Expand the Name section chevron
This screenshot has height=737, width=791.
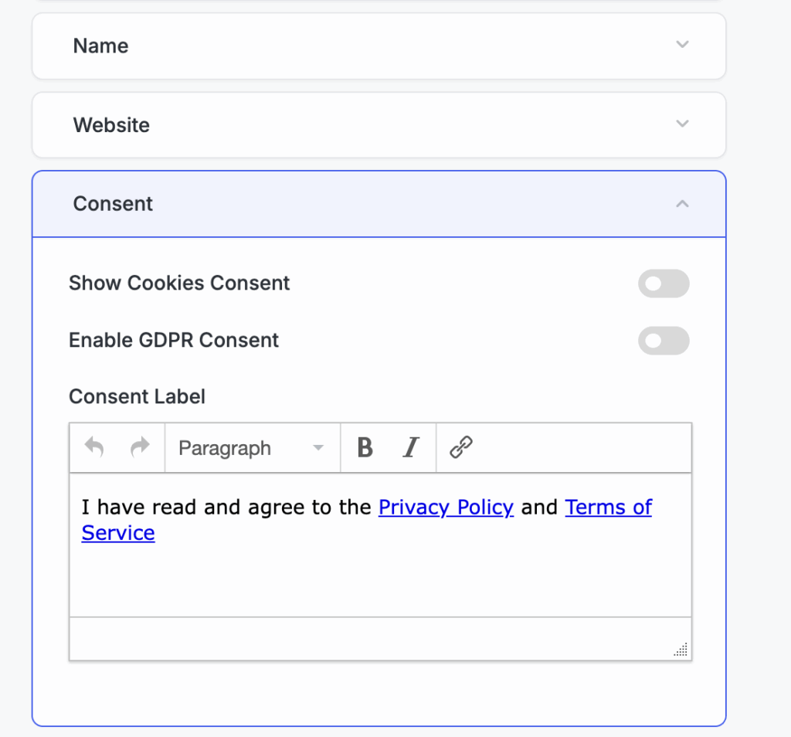tap(682, 45)
